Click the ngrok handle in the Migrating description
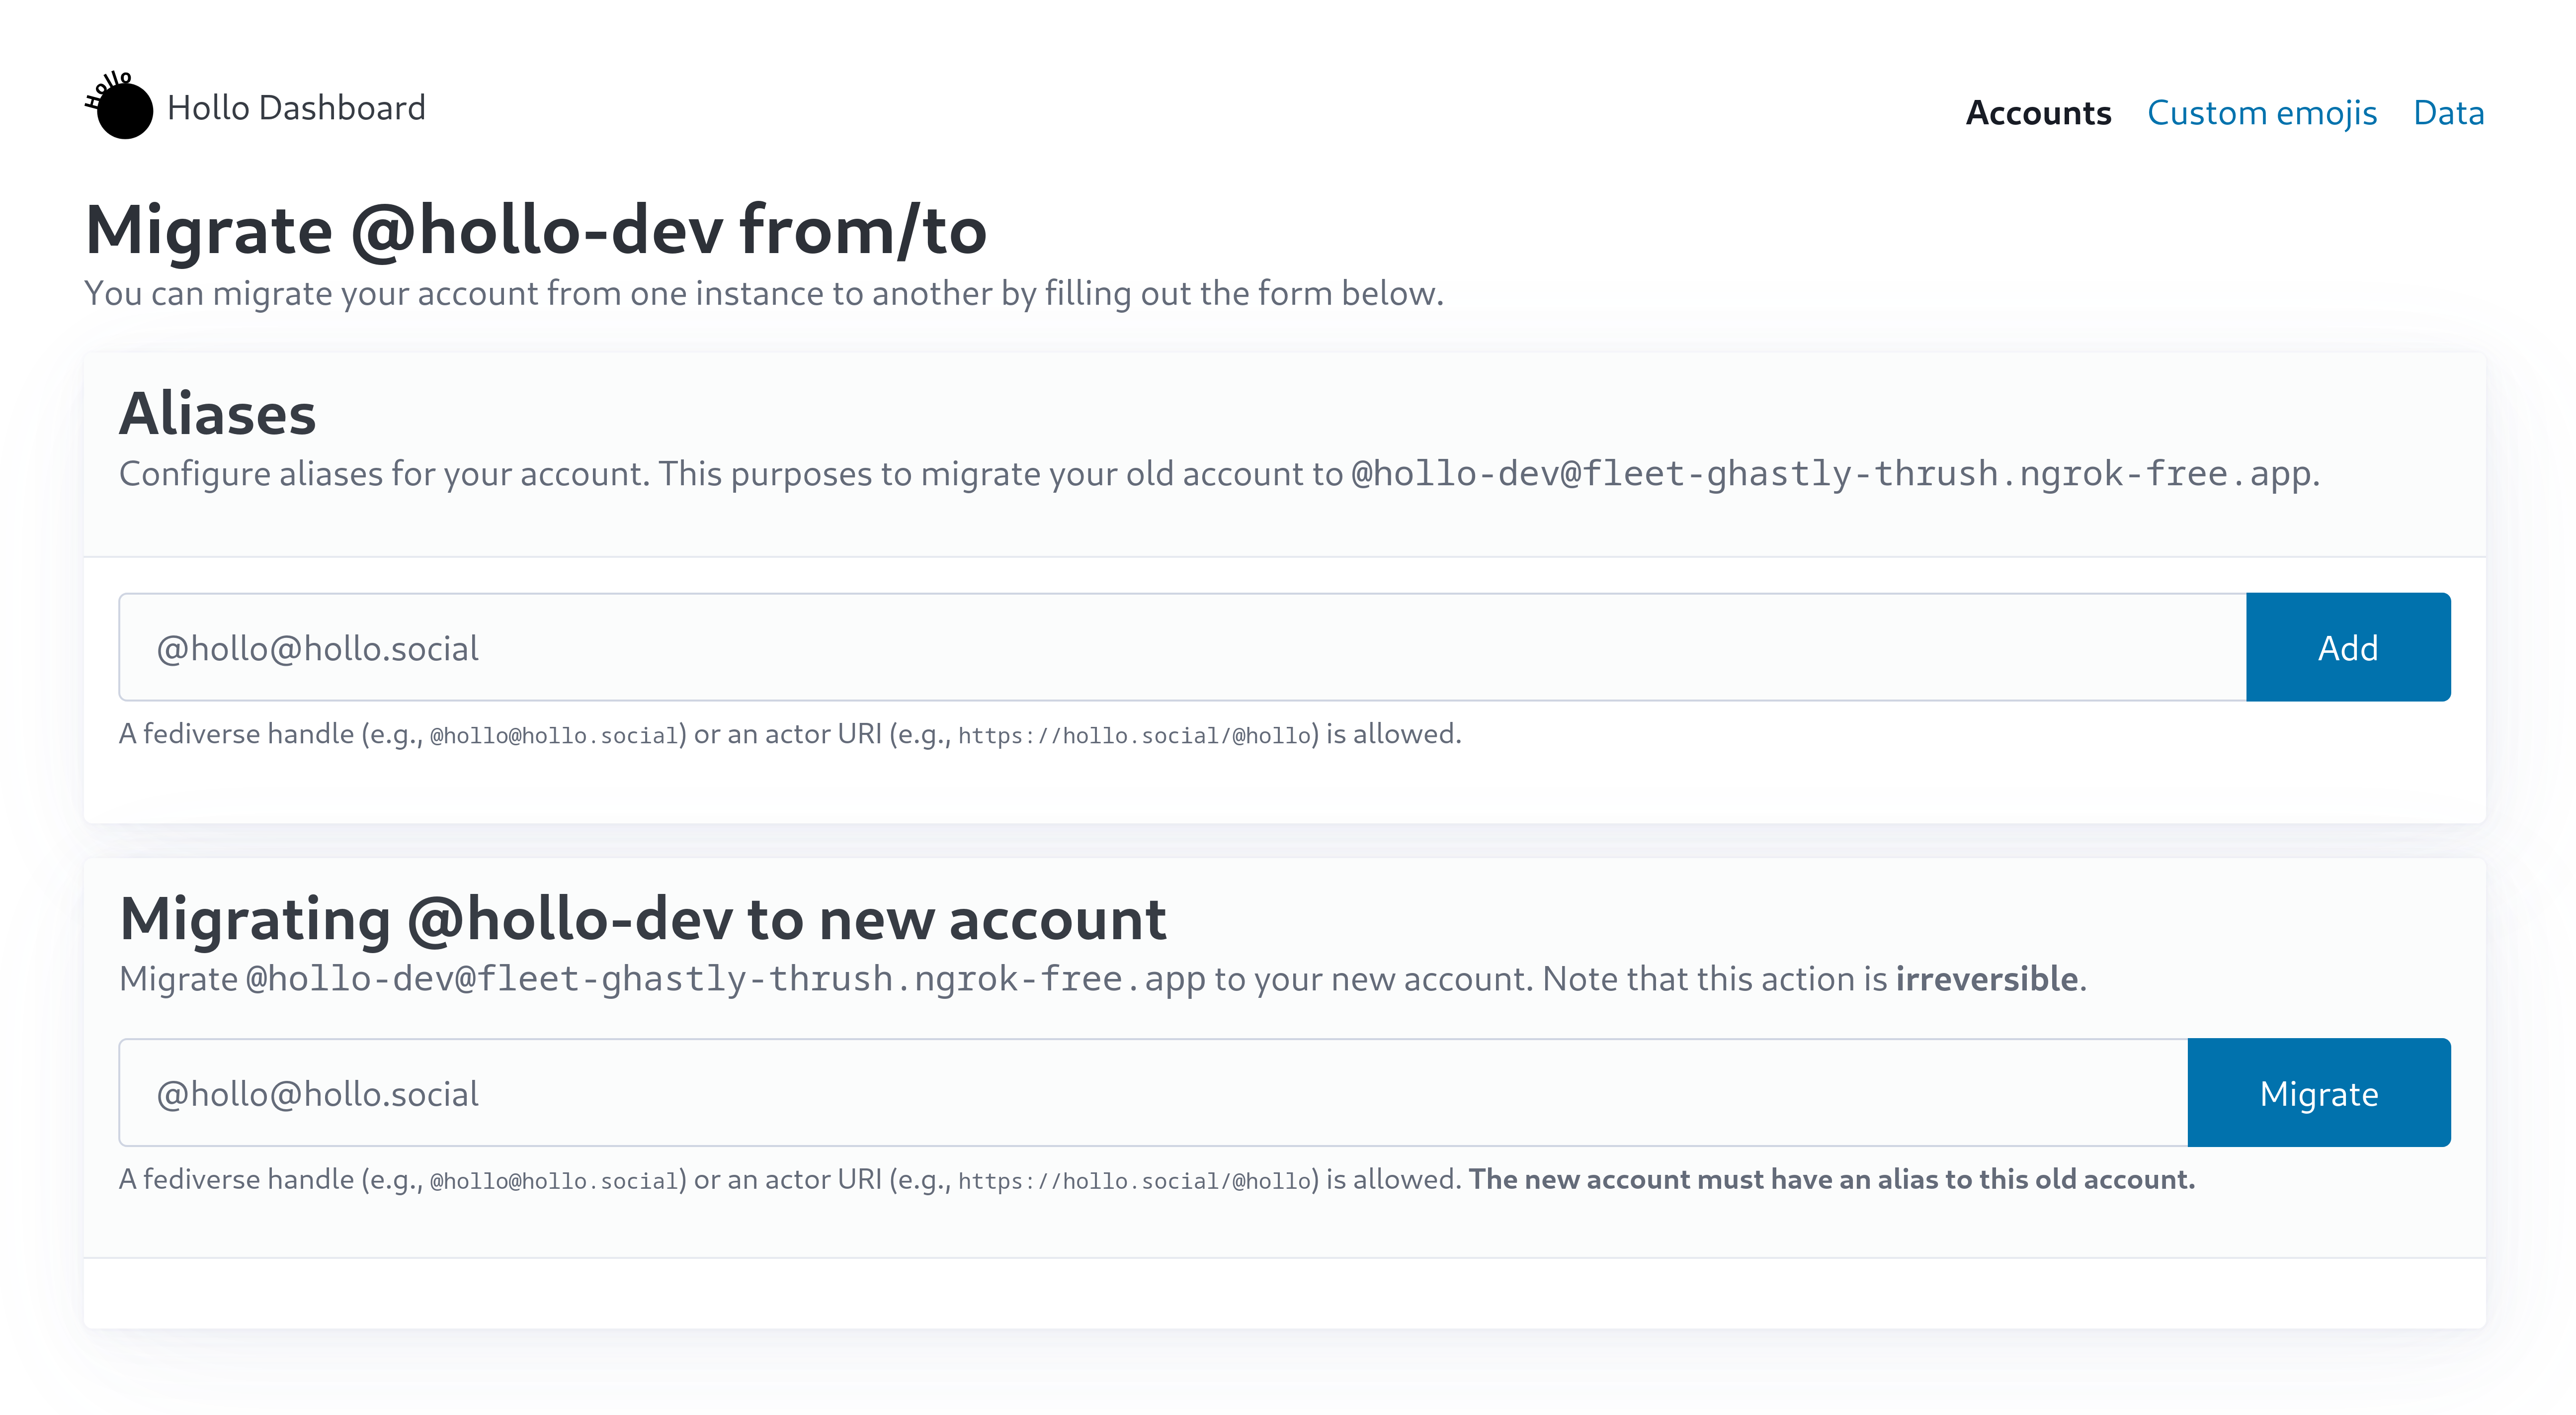 pyautogui.click(x=725, y=978)
